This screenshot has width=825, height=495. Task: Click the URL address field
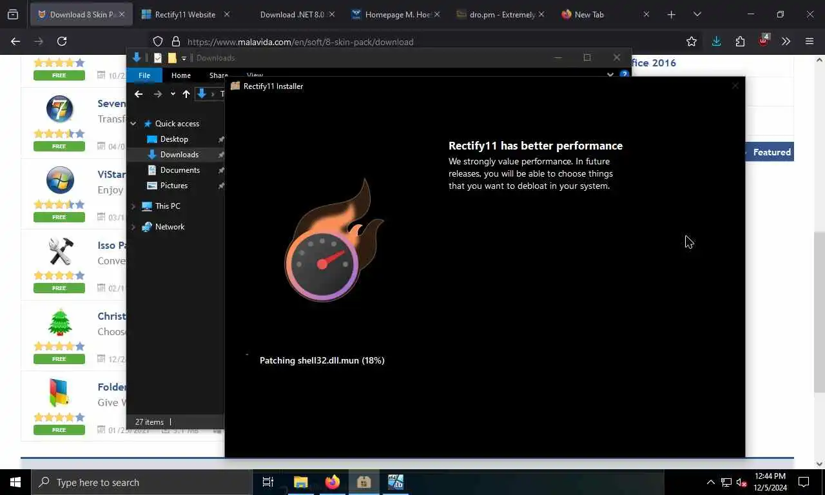coord(425,42)
